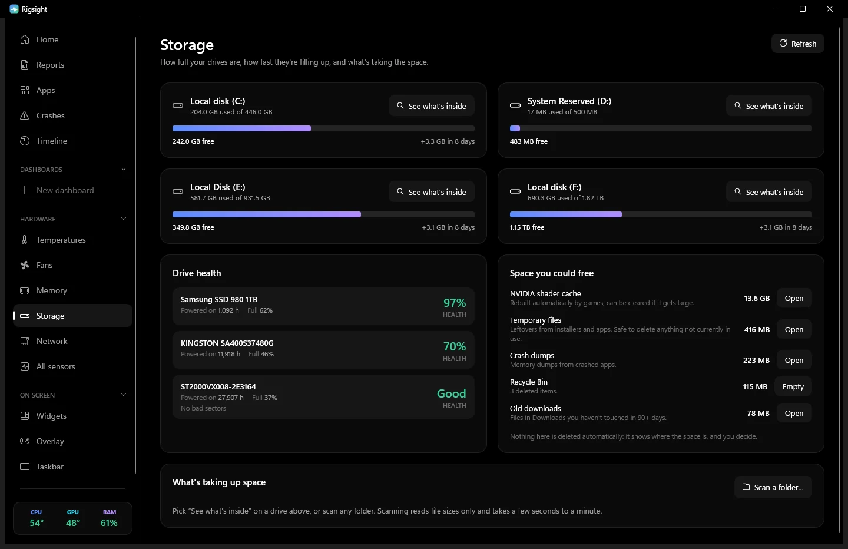Click the Rigsight app logo in the title bar
This screenshot has width=848, height=549.
14,9
